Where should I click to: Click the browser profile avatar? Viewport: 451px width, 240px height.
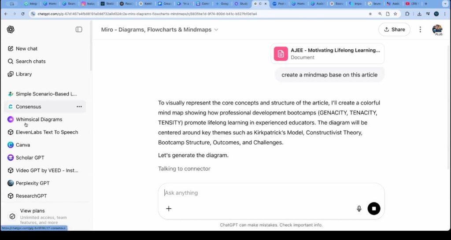(x=436, y=14)
